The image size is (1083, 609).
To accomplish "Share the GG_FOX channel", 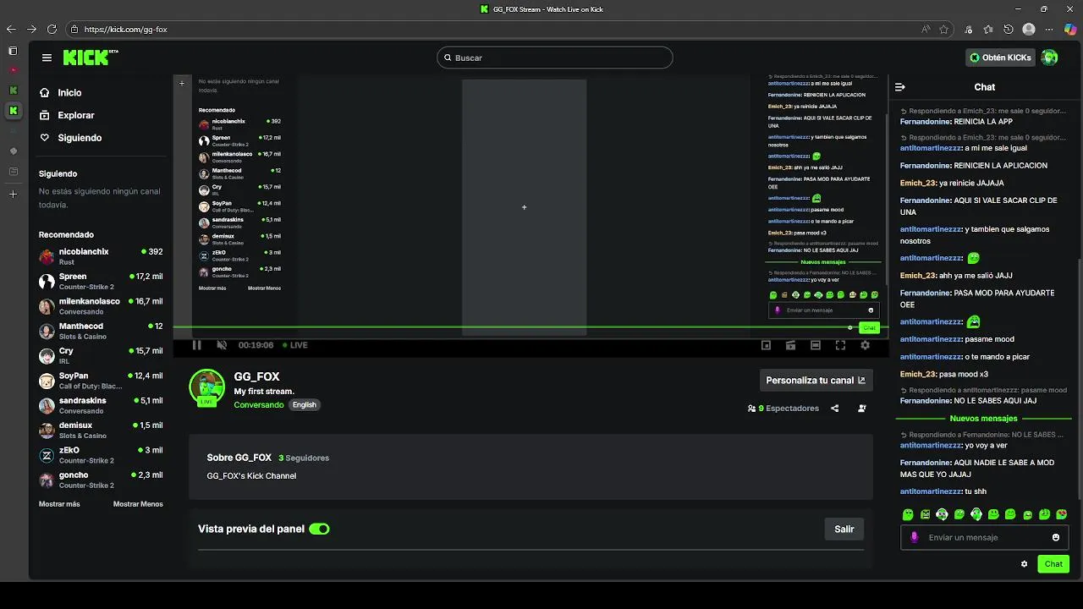I will (x=834, y=409).
